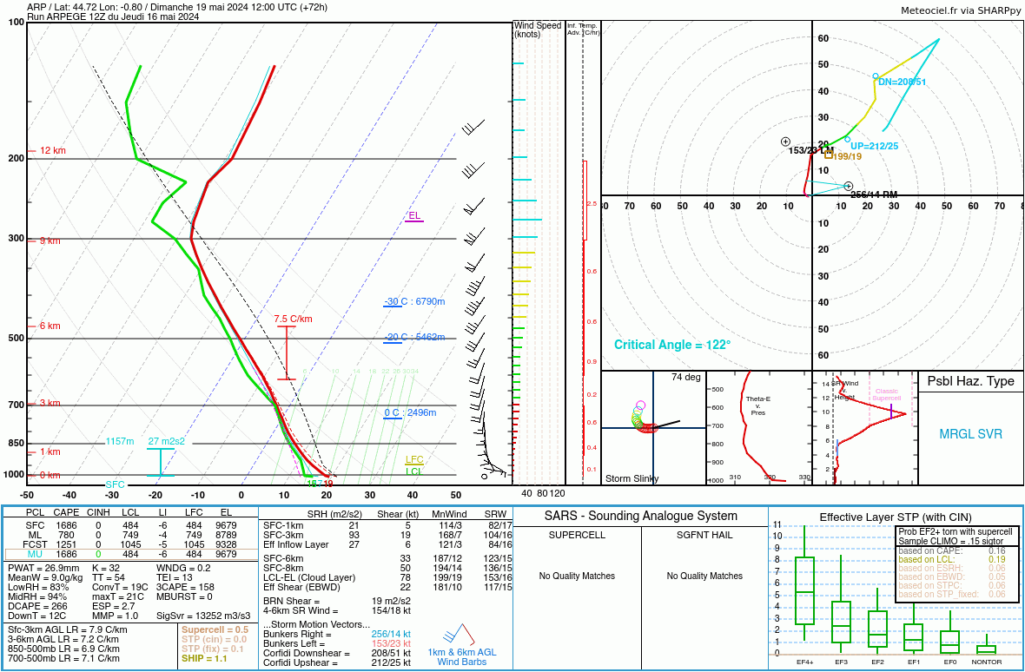Click the STP (cin) = 0.0 index
1025x672 pixels.
coord(215,639)
